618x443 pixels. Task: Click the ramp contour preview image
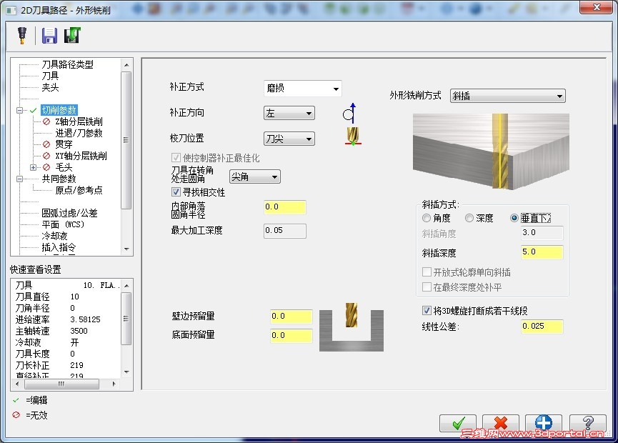(x=491, y=151)
